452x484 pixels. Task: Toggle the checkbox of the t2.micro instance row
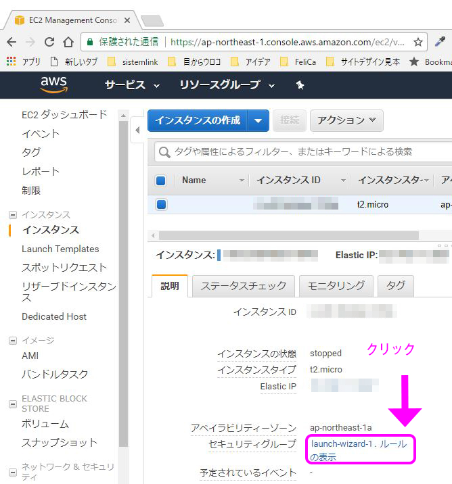click(161, 204)
